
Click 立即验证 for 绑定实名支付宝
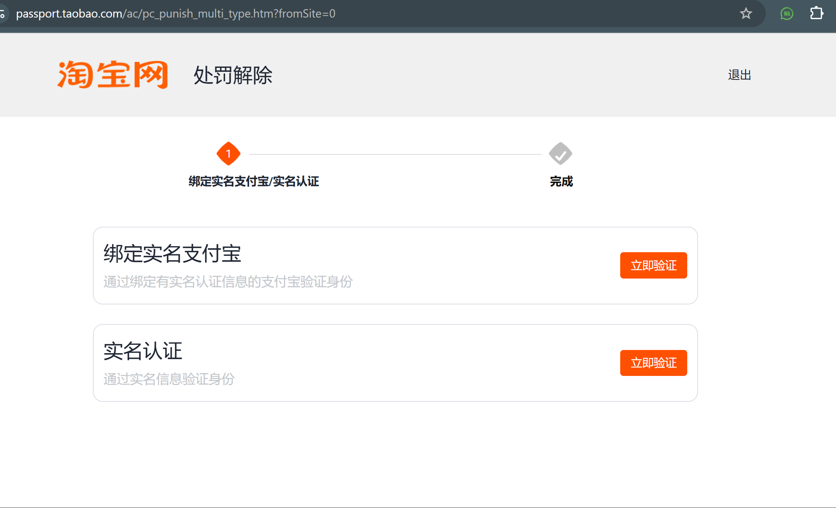point(653,265)
